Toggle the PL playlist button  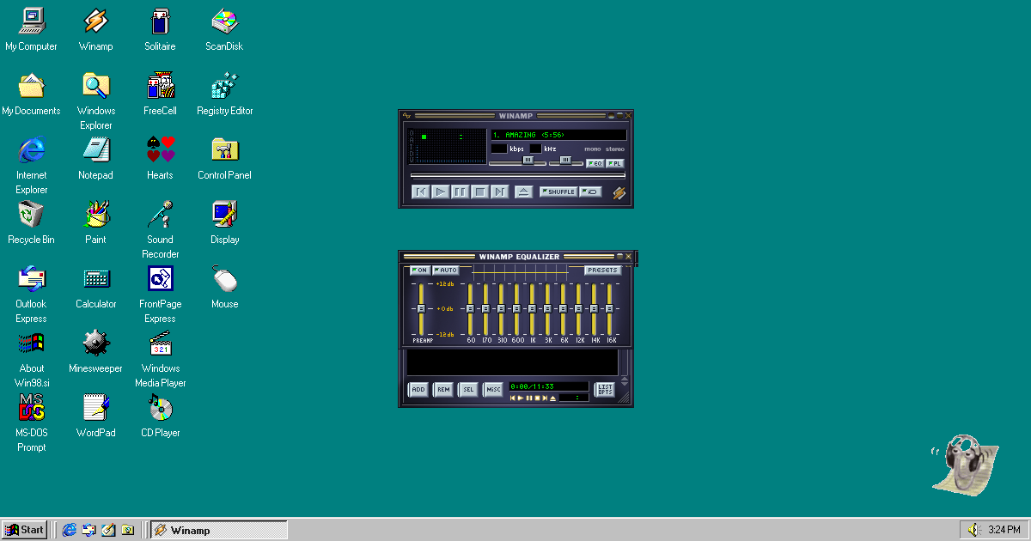(x=615, y=163)
